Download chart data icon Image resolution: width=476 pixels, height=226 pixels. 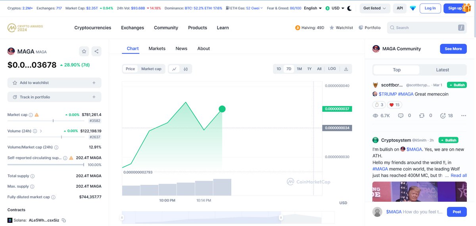click(346, 69)
